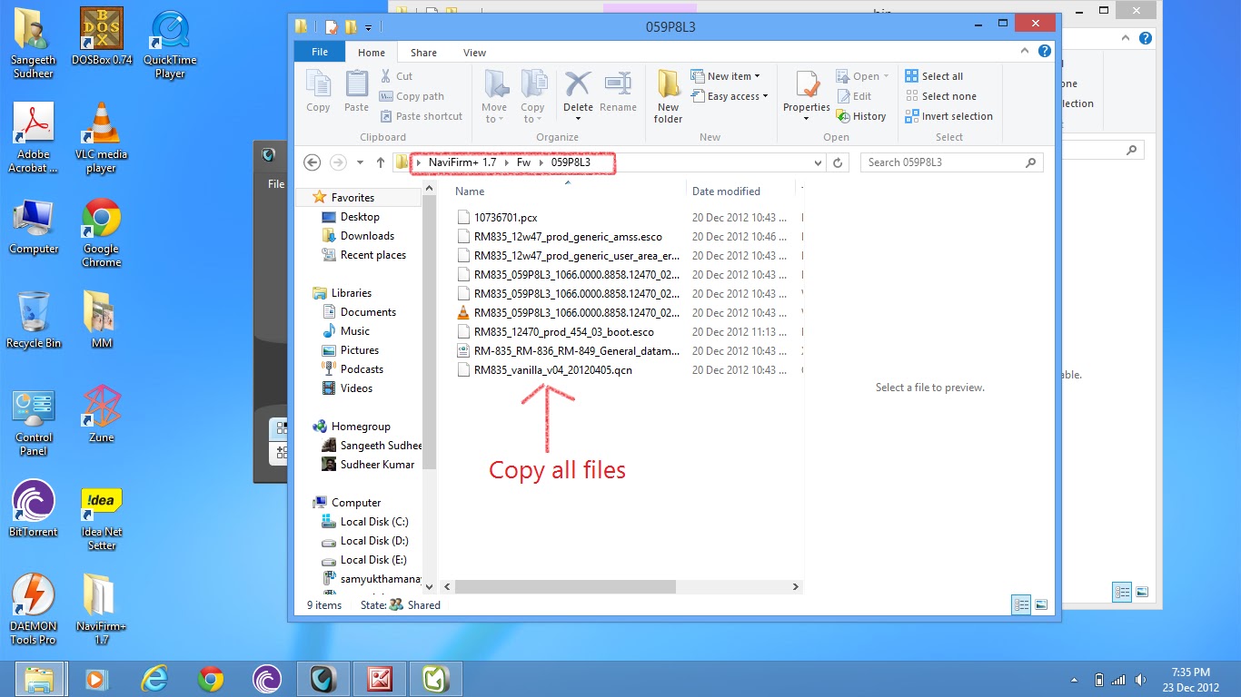Select the NaviFirm+ 1.7 folder on the desktop
Screen dimensions: 1241x697
(x=102, y=609)
